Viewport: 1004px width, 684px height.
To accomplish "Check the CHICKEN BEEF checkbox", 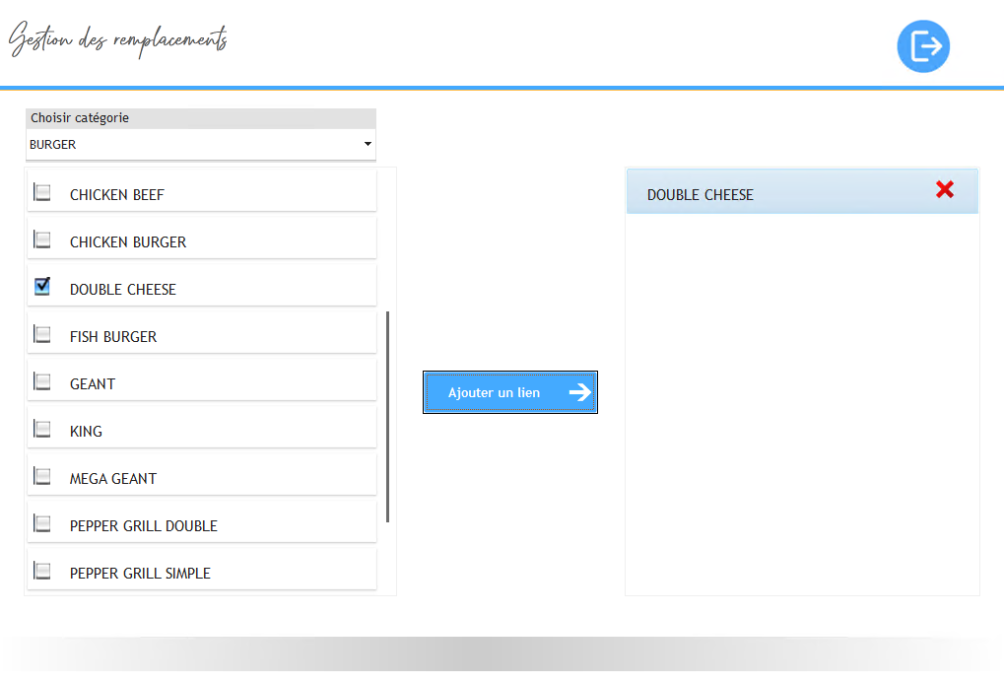I will (42, 193).
